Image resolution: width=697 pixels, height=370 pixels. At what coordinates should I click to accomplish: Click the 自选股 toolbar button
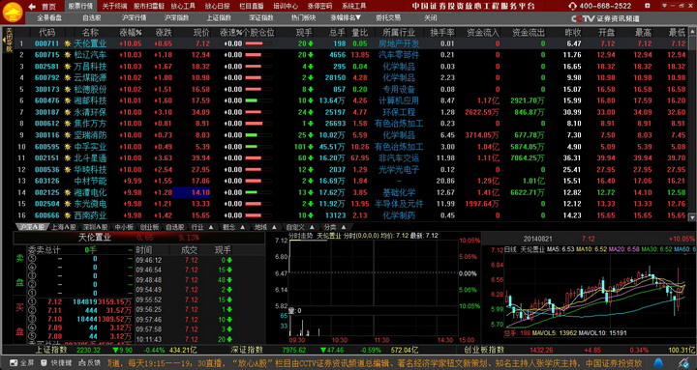click(92, 18)
